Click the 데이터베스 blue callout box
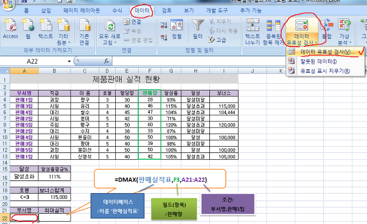This screenshot has width=367, height=224. click(118, 206)
